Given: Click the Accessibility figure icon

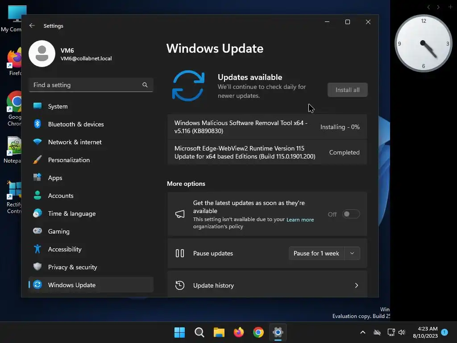Looking at the screenshot, I should point(37,249).
